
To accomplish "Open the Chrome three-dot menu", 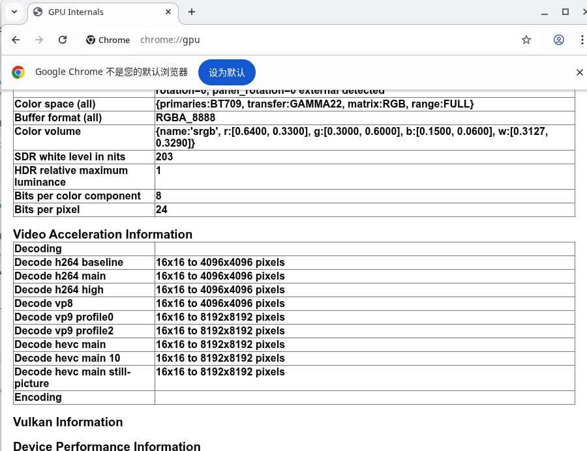I will tap(581, 40).
